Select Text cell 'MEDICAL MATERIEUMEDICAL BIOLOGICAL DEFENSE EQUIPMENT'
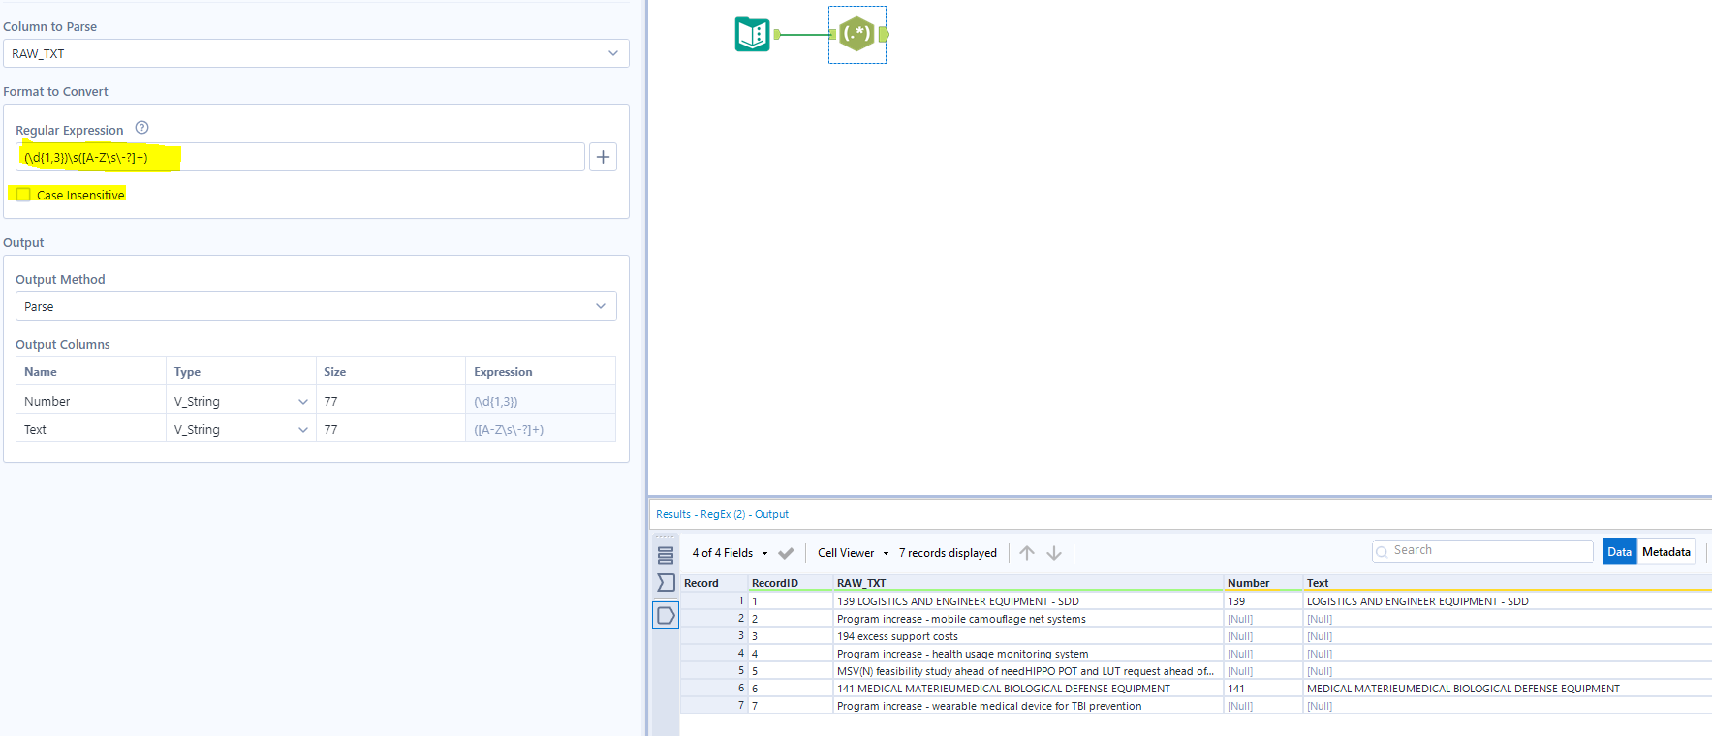Image resolution: width=1712 pixels, height=736 pixels. 1507,689
